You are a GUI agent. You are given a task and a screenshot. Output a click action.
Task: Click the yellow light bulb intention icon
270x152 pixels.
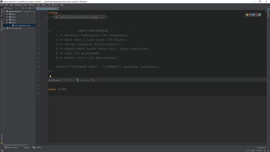coord(50,76)
